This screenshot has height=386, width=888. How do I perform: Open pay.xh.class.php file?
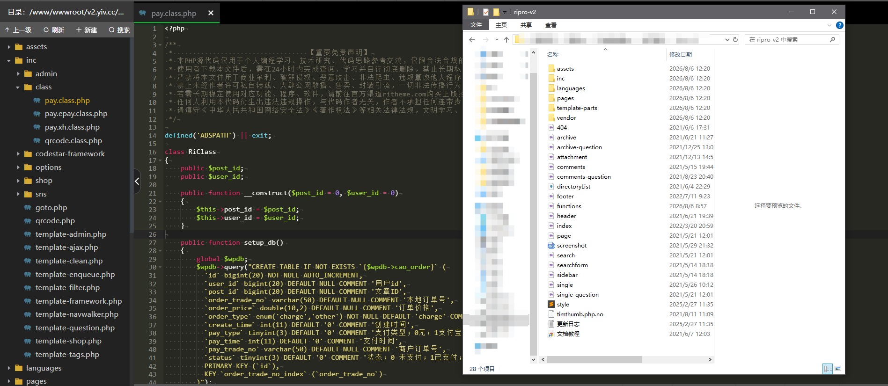(72, 127)
